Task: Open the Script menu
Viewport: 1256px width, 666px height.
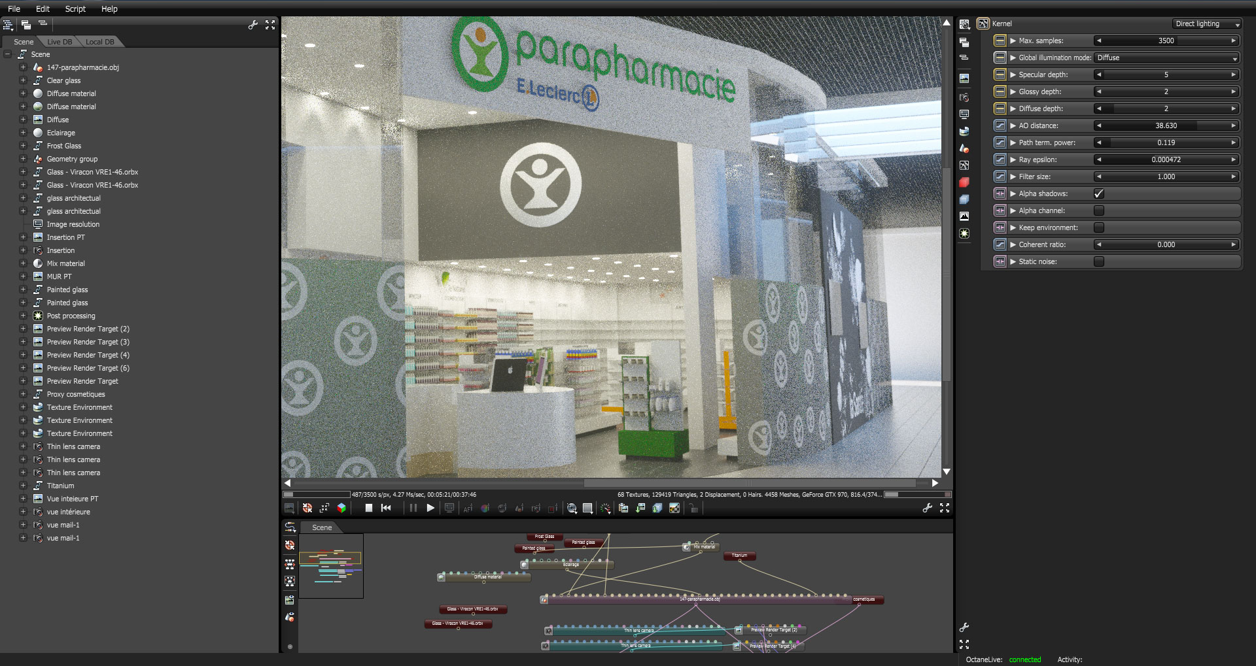Action: [75, 8]
